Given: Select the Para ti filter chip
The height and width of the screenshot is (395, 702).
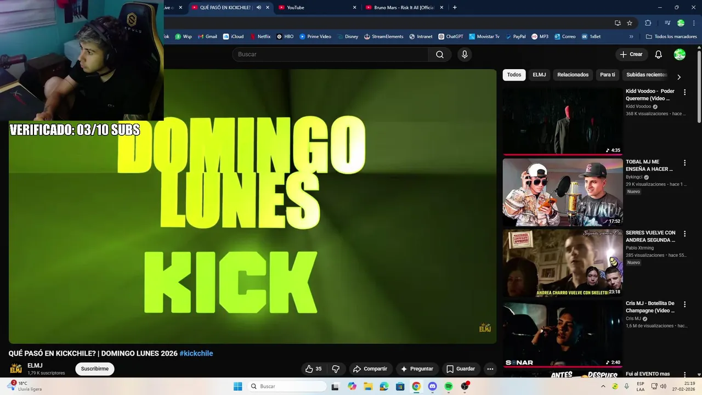Looking at the screenshot, I should click(608, 75).
